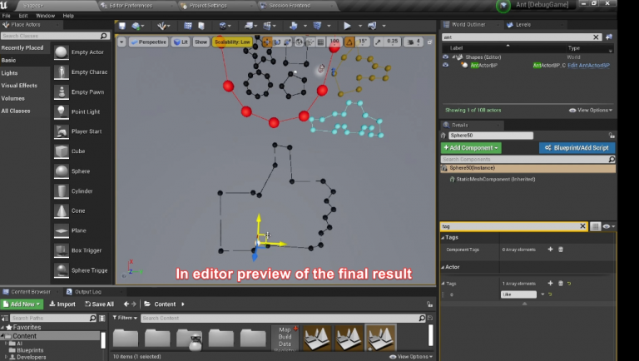Adjust camera speed setting showing 4
This screenshot has width=639, height=361.
point(414,42)
